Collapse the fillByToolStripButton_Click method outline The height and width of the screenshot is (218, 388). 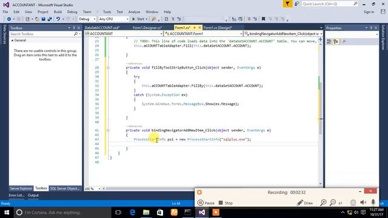tap(108, 67)
